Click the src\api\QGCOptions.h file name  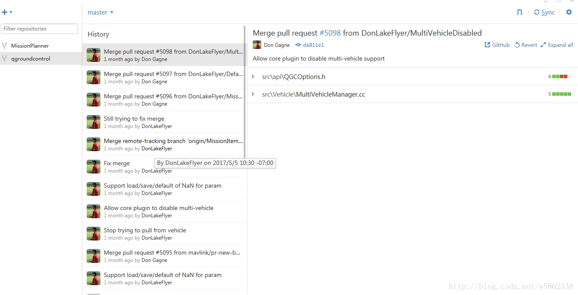294,77
